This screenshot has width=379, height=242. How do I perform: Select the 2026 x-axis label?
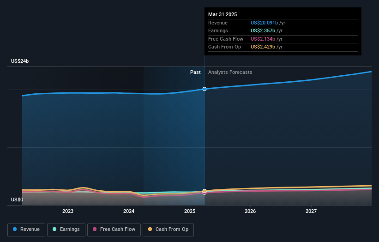coord(250,211)
